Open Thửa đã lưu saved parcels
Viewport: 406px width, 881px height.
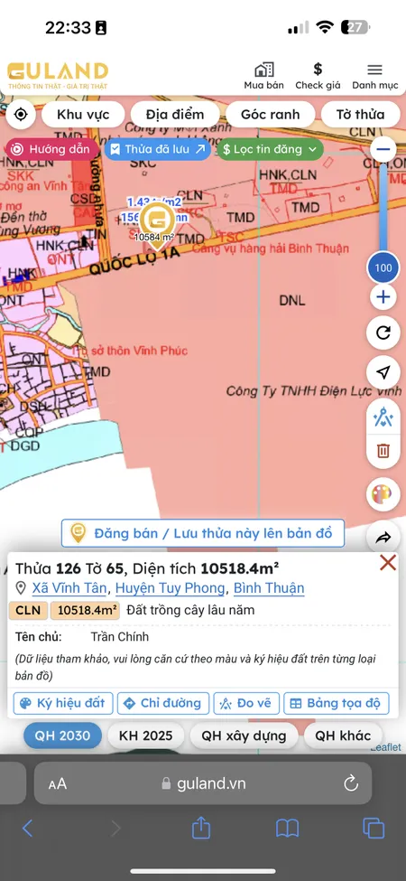(x=158, y=149)
